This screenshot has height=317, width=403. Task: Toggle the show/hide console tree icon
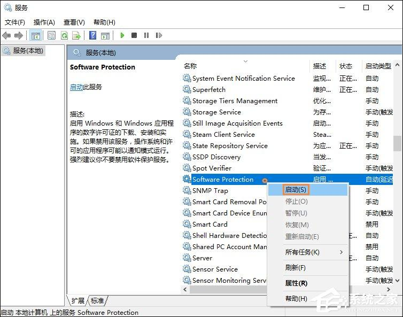35,35
